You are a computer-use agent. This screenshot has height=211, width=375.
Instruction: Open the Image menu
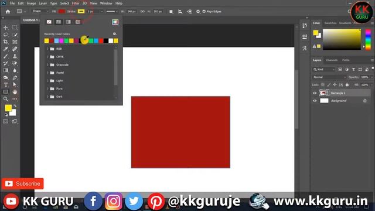(x=31, y=4)
